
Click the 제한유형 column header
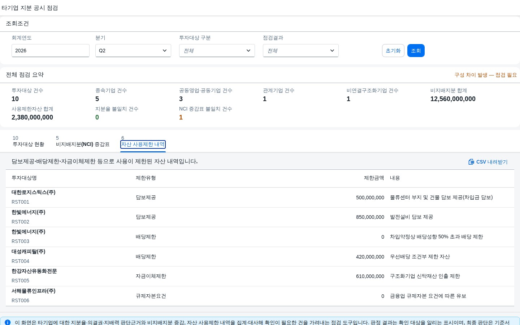[146, 178]
